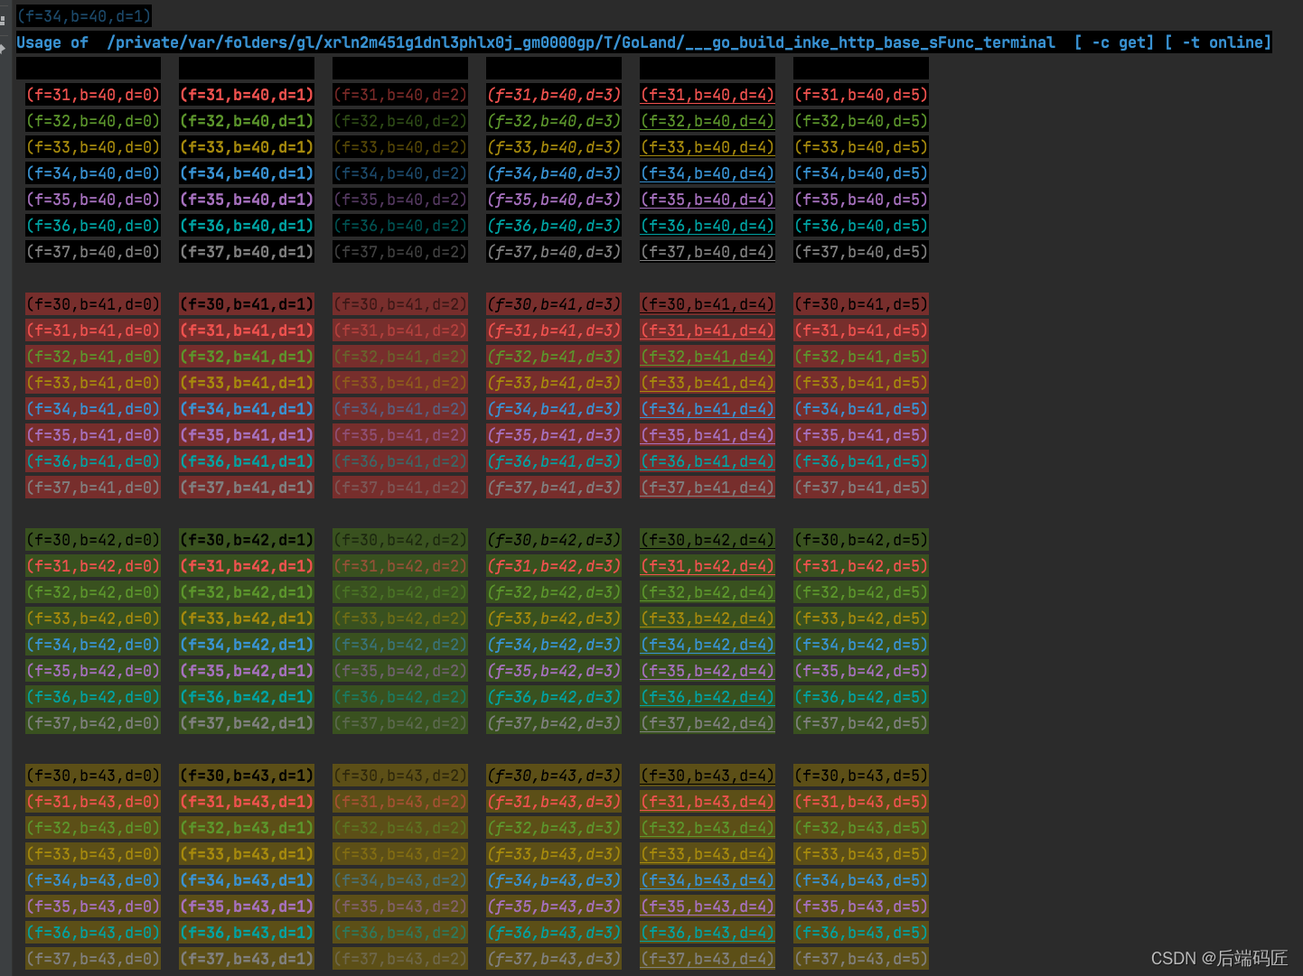
Task: Click the '(f=36,b=41,d=0)' cell
Action: pyautogui.click(x=93, y=461)
